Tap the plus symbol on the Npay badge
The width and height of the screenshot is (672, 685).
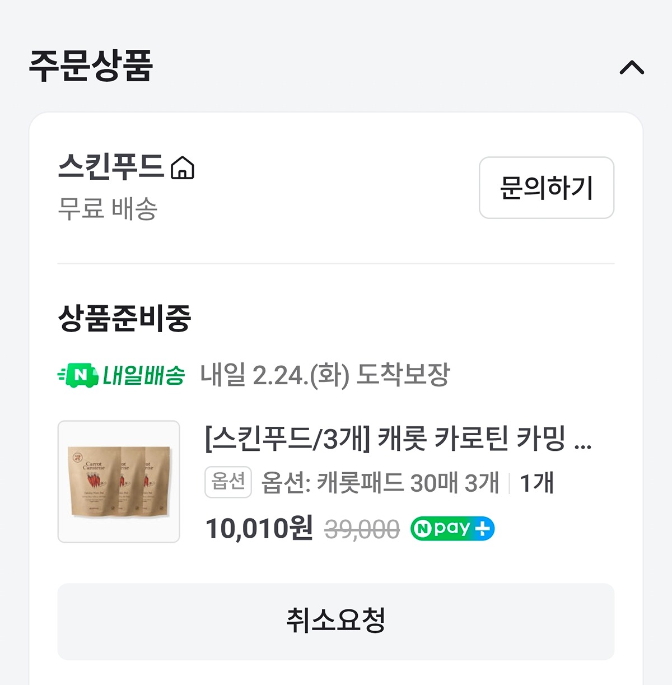(482, 529)
